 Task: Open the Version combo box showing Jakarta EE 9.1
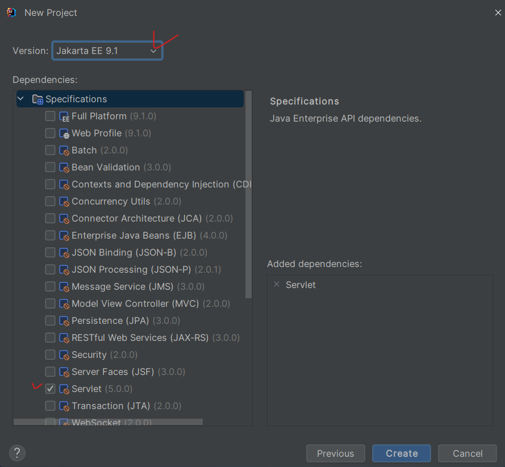click(x=107, y=51)
